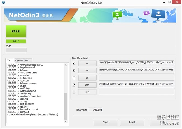Click the log scrollbar up arrow
Viewport: 182px width, 129px height.
(66, 65)
